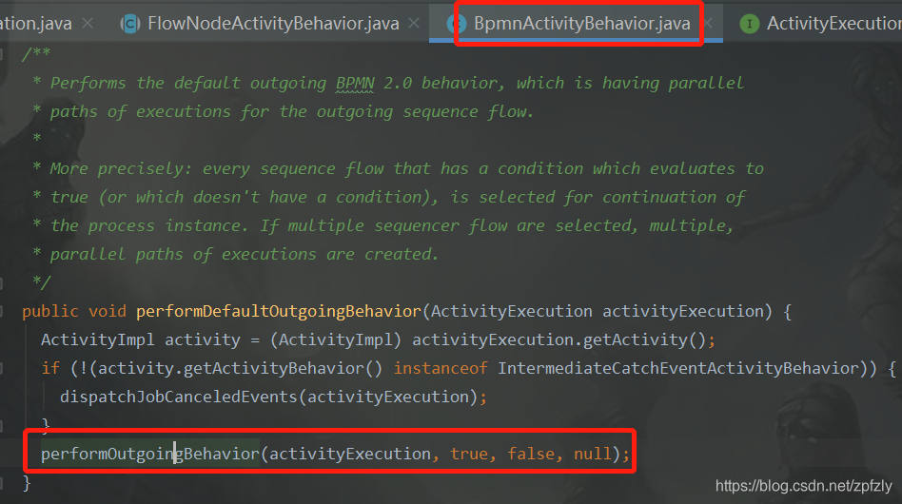Click the getActivity() call

click(x=644, y=340)
